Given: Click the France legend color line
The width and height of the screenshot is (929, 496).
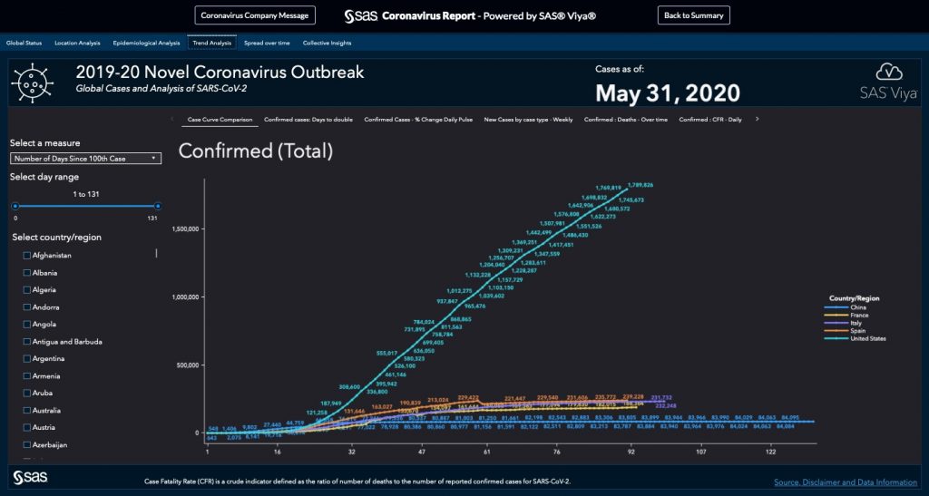Looking at the screenshot, I should 836,316.
